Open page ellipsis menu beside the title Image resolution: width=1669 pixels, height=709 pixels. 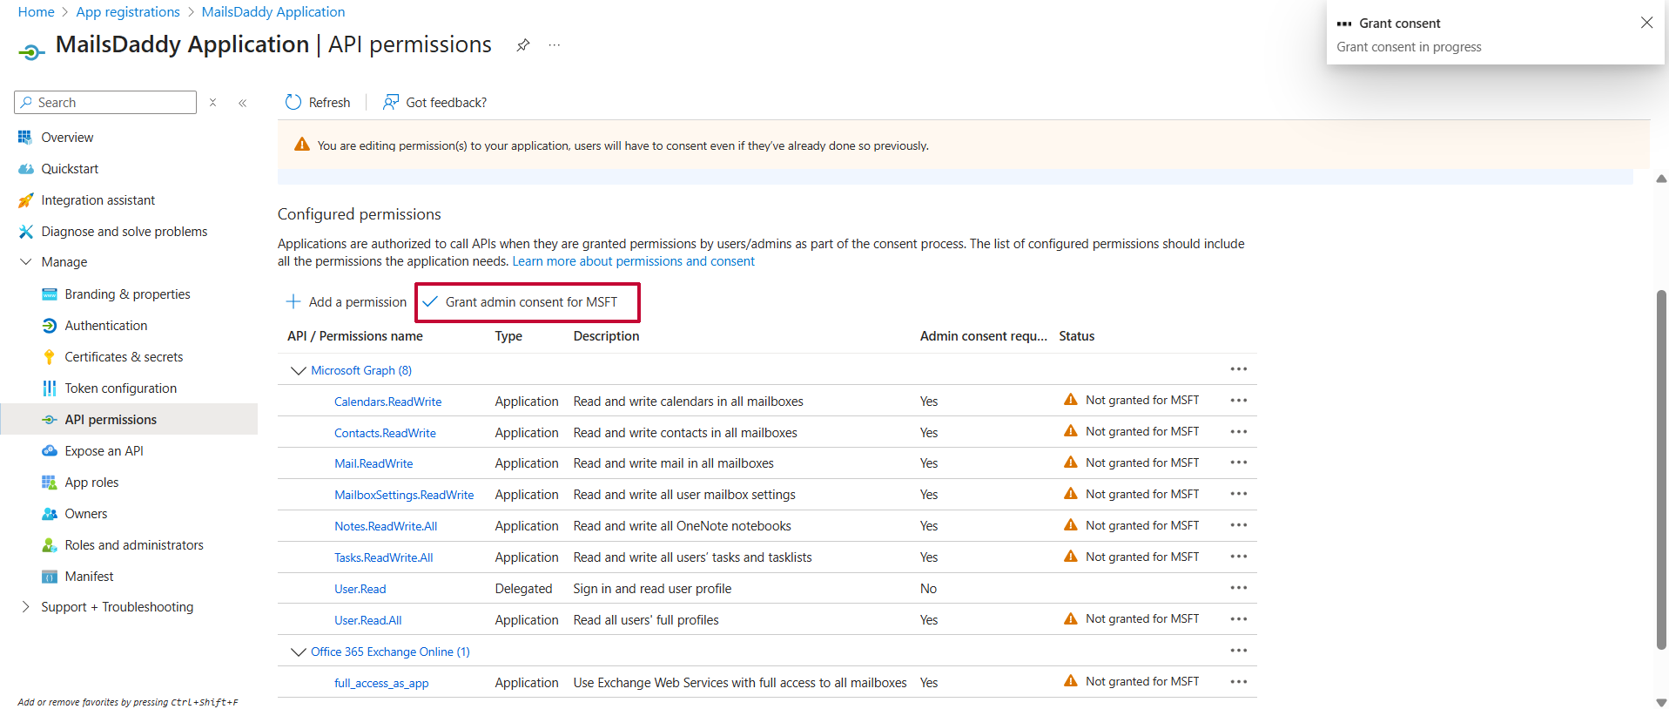pos(555,45)
